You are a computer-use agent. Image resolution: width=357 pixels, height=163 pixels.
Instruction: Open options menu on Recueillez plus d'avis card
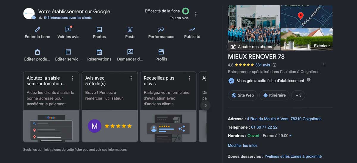coord(190,78)
